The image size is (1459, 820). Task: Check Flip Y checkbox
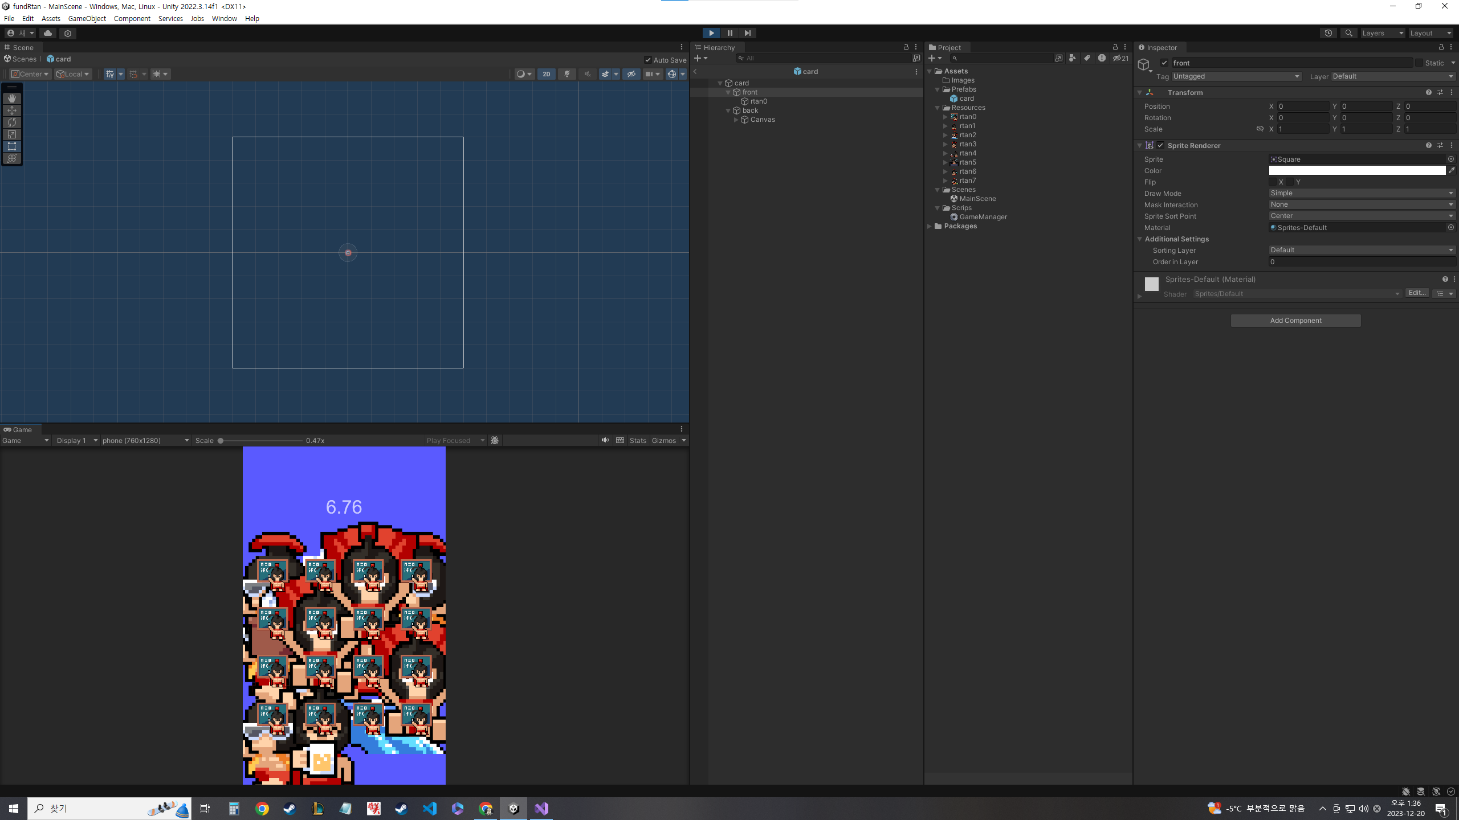(x=1290, y=182)
